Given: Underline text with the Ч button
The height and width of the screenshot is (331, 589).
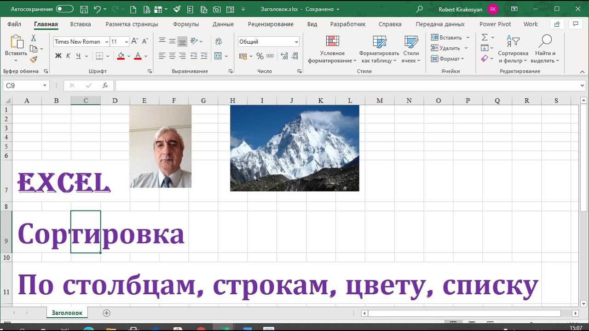Looking at the screenshot, I should click(79, 56).
